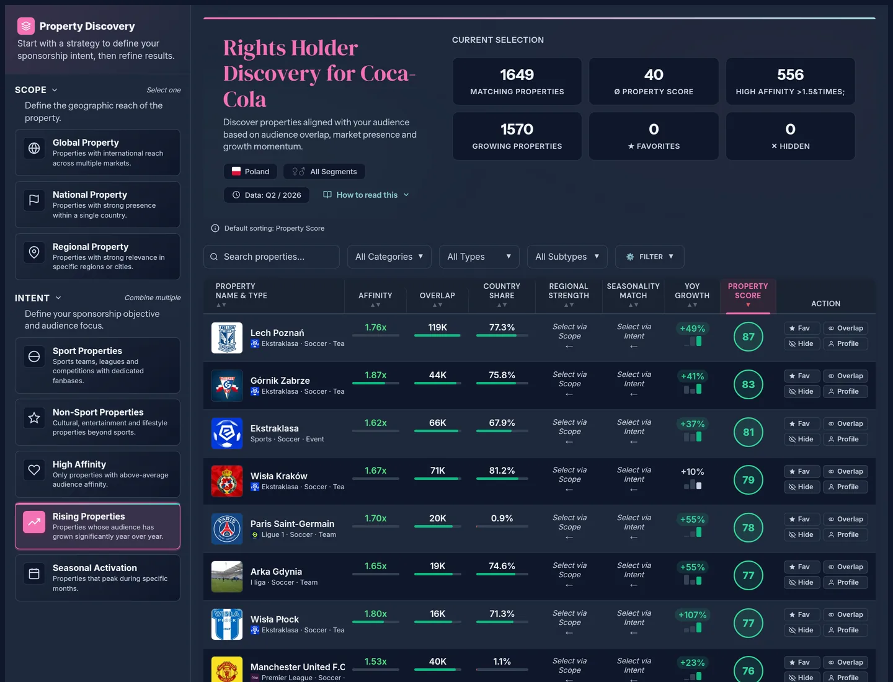Expand the FILTER options

[x=649, y=257]
